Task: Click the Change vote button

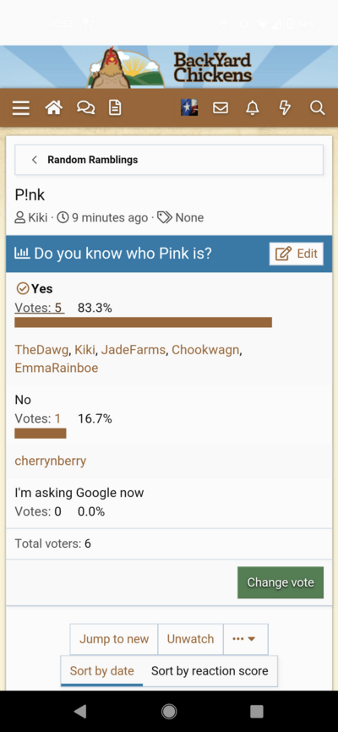Action: [280, 582]
